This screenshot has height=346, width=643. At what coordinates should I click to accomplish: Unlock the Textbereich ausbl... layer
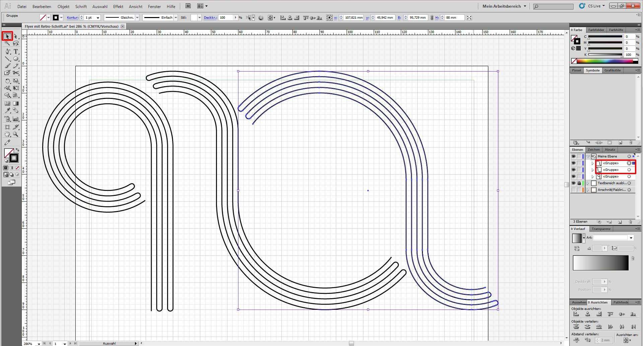click(x=579, y=183)
